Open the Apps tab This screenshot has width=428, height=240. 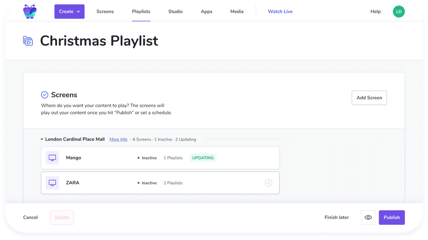(206, 12)
